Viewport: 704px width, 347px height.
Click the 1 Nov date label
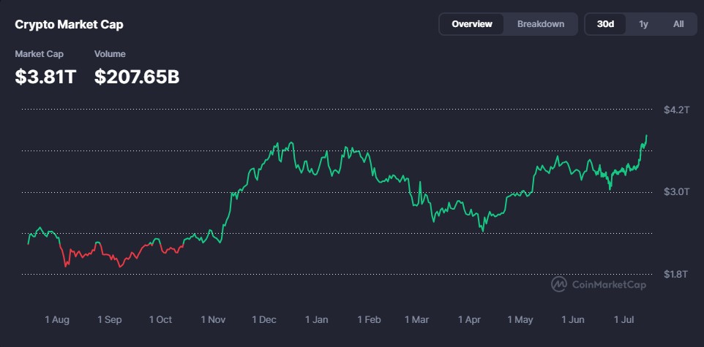[213, 320]
